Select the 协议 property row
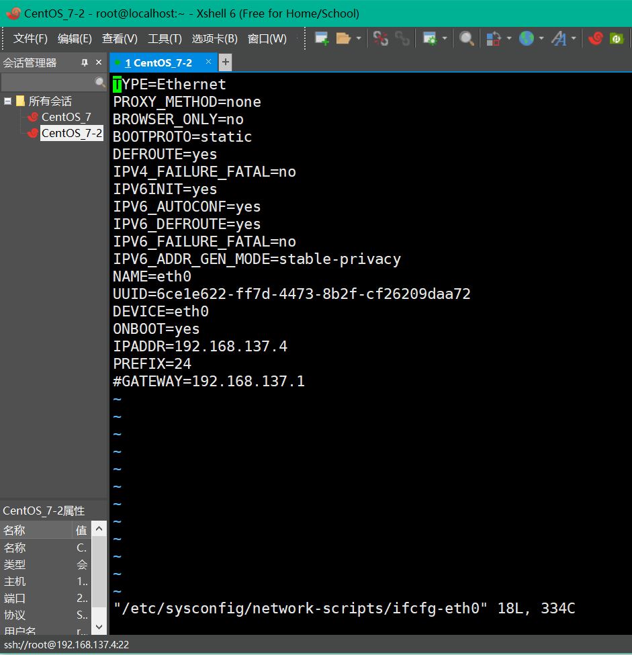The image size is (632, 655). (45, 615)
